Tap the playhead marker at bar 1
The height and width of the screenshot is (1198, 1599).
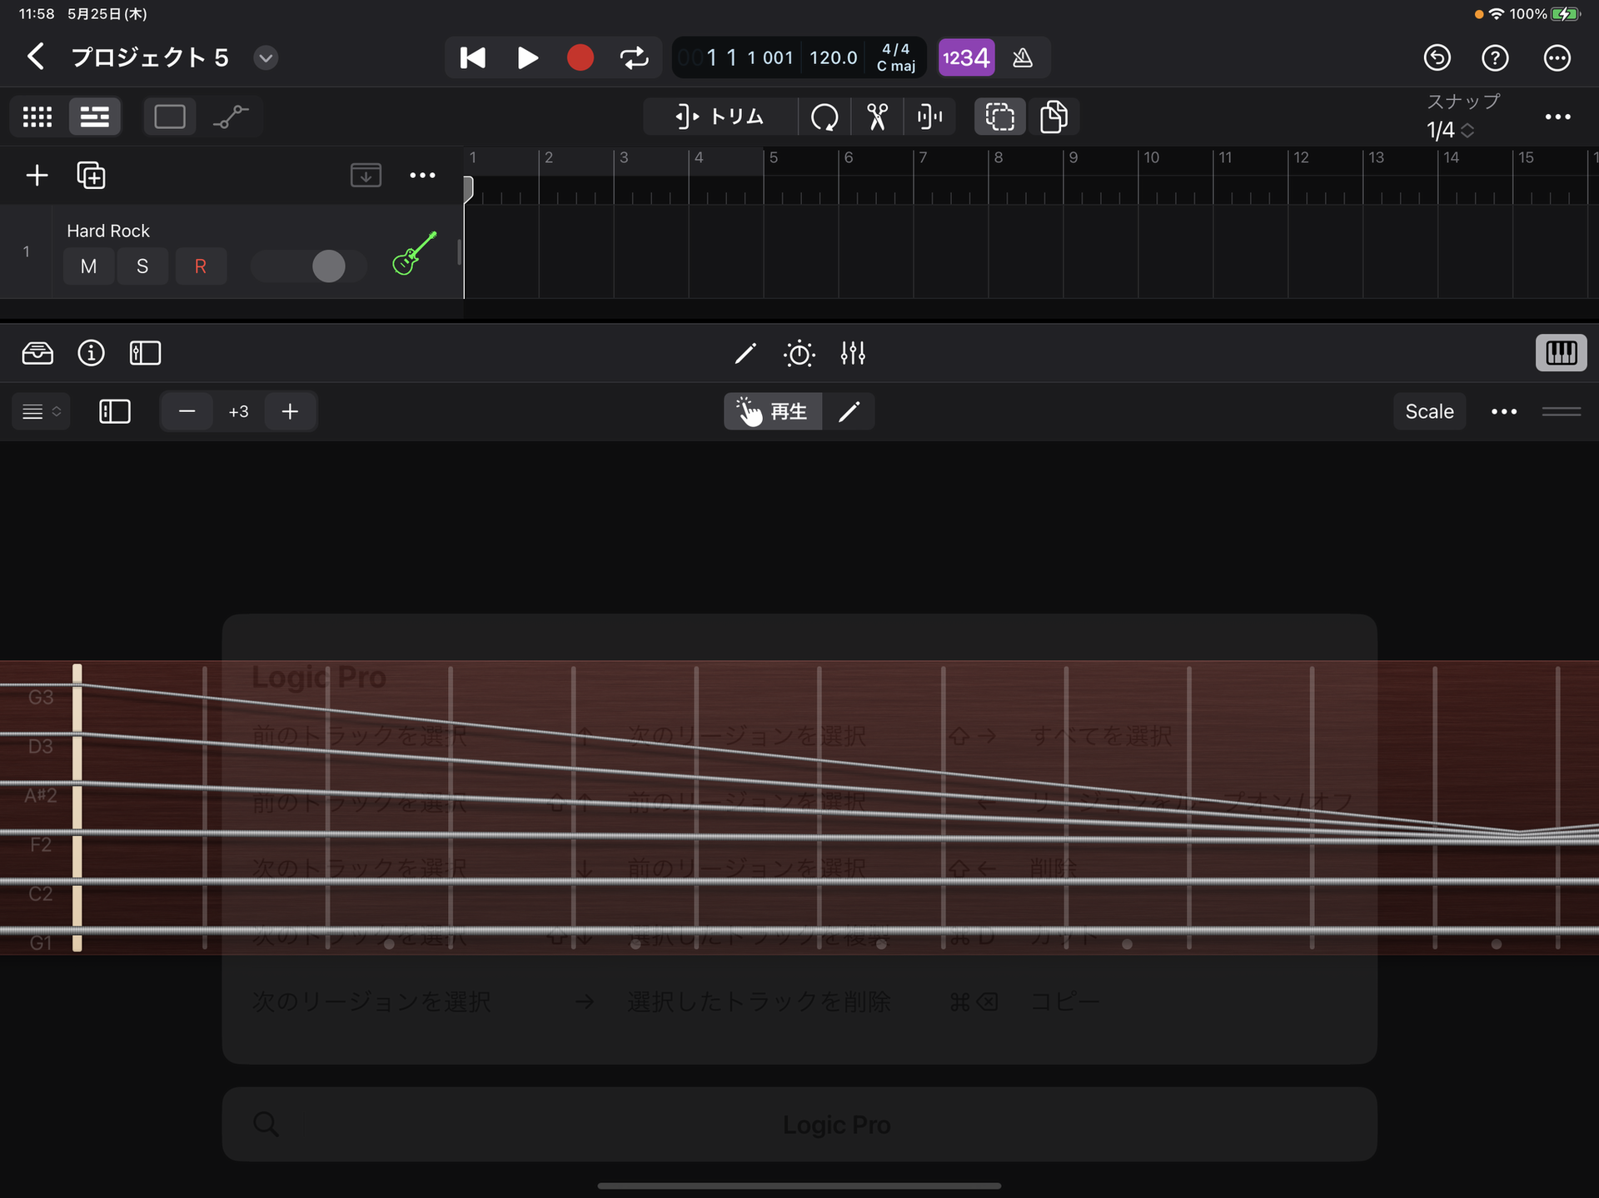point(468,189)
